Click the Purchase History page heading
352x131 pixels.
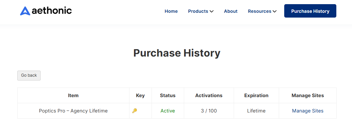(177, 53)
